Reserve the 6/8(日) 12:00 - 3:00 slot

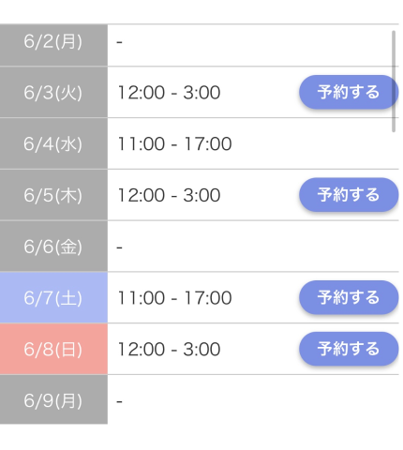point(349,349)
